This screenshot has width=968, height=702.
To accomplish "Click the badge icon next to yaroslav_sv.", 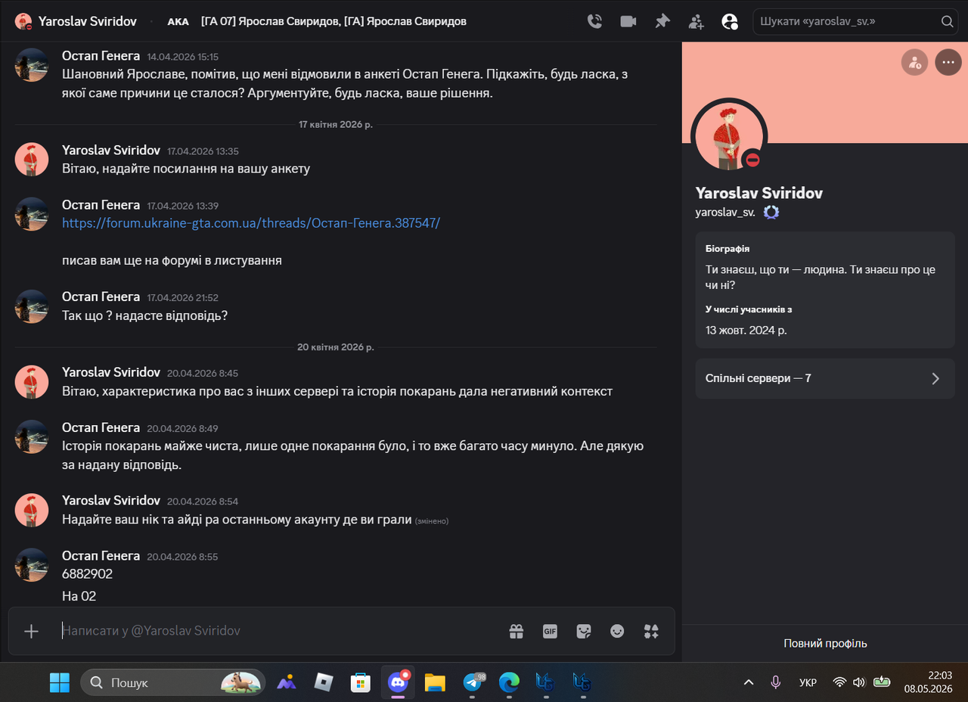I will coord(771,213).
